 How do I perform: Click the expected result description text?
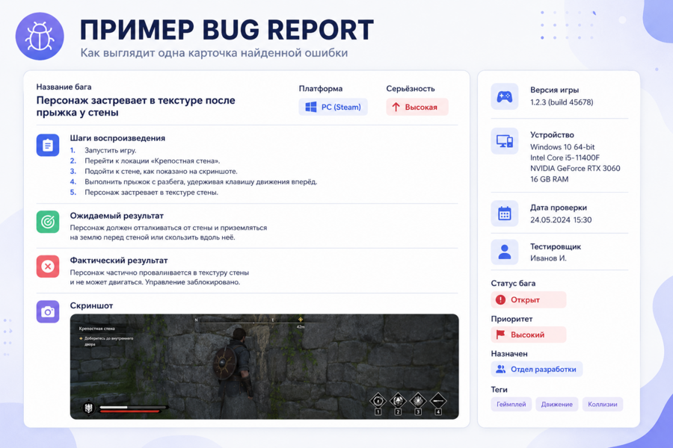[x=168, y=232]
